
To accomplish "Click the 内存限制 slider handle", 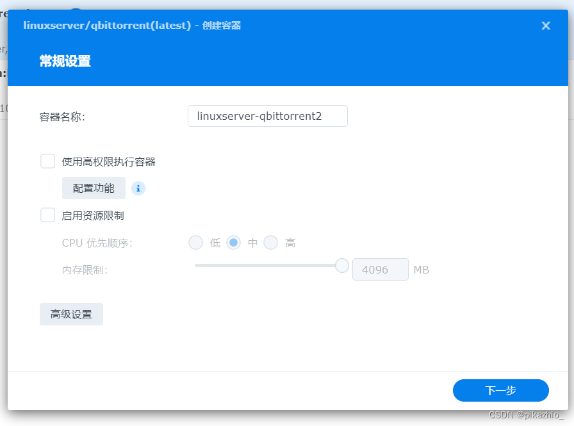I will 342,266.
